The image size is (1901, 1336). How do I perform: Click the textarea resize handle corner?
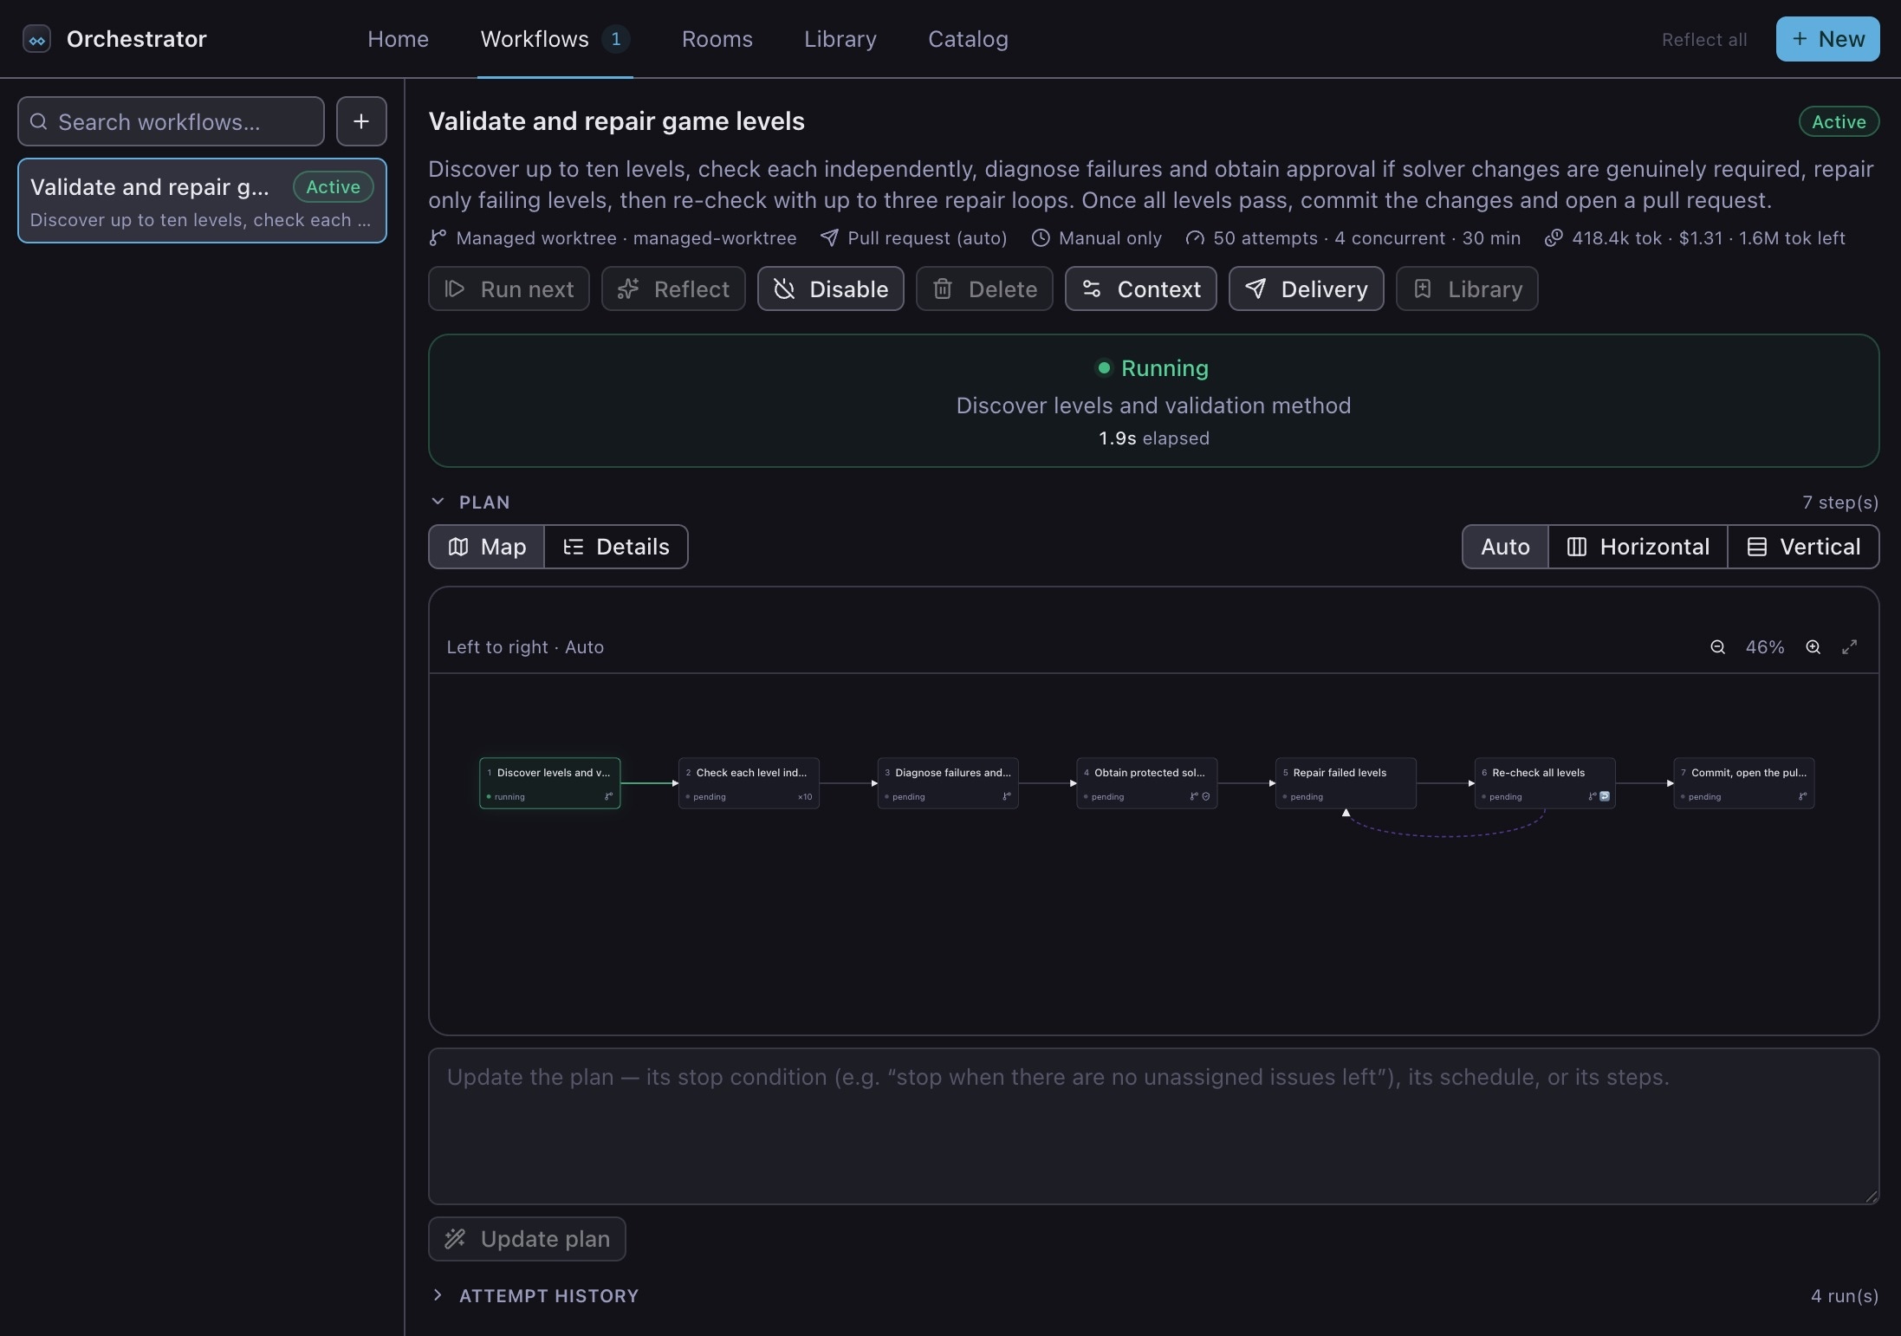1871,1197
